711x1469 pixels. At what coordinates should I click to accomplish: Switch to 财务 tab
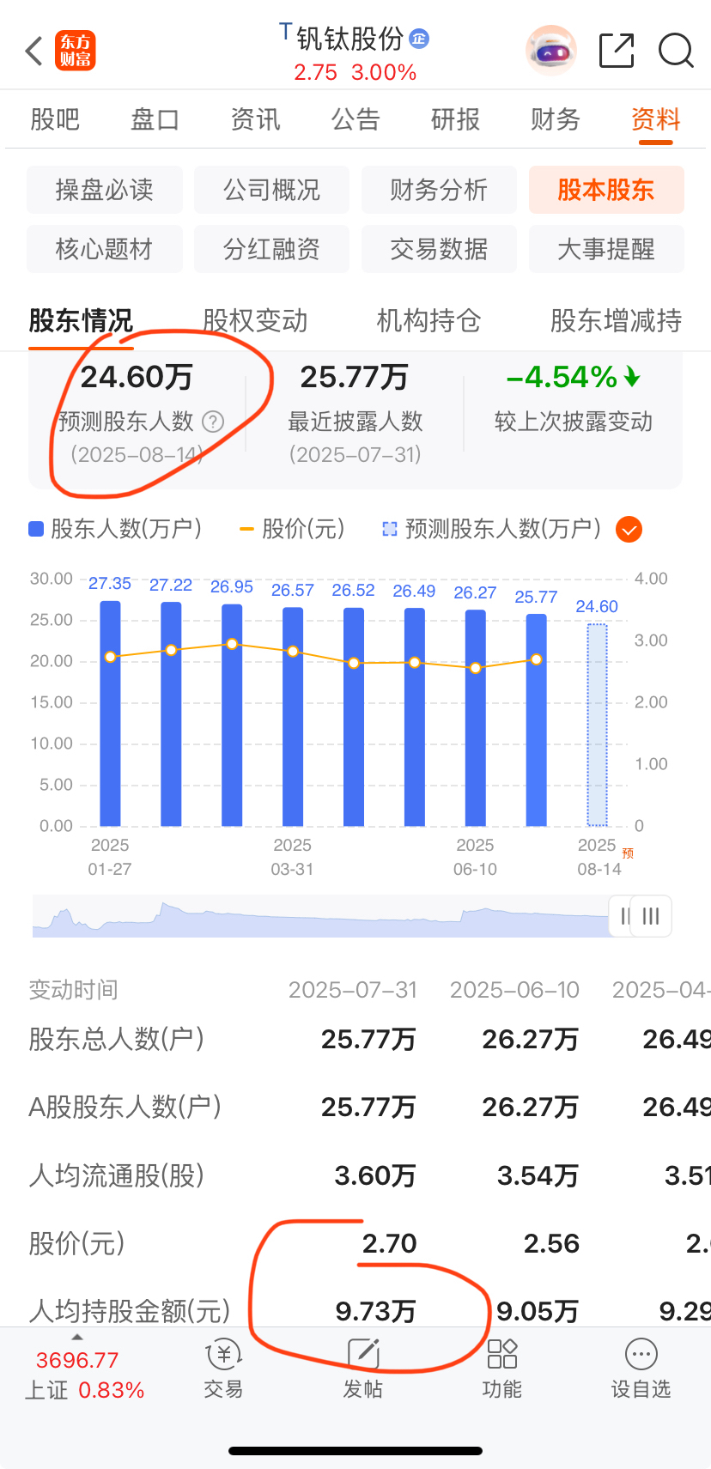click(x=556, y=119)
